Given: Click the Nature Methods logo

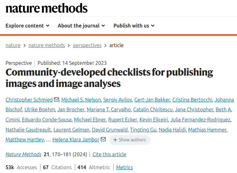Looking at the screenshot, I should point(46,8).
